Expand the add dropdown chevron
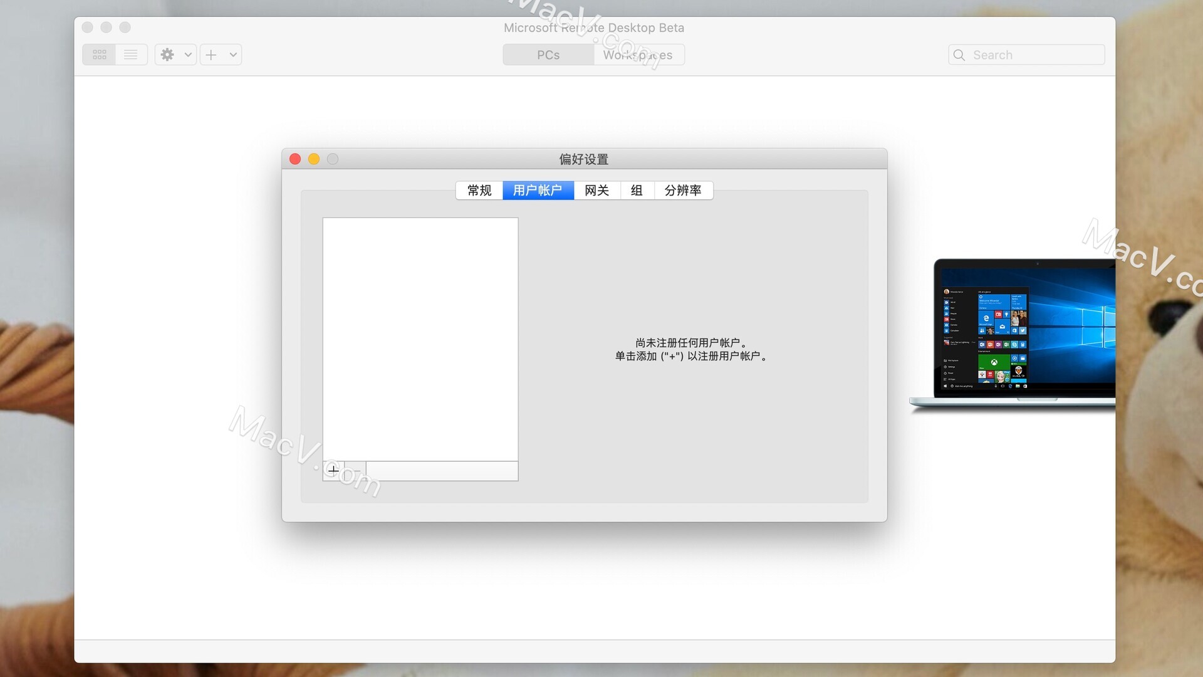Viewport: 1203px width, 677px height. coord(233,55)
